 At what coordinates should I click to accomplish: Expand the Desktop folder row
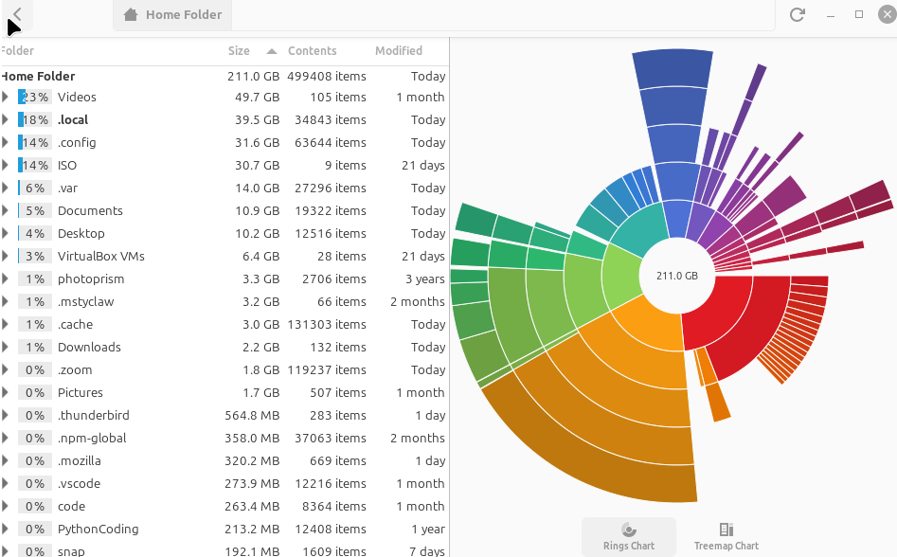coord(5,233)
